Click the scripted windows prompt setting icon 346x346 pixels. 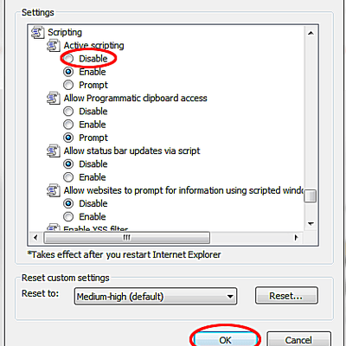coord(54,190)
